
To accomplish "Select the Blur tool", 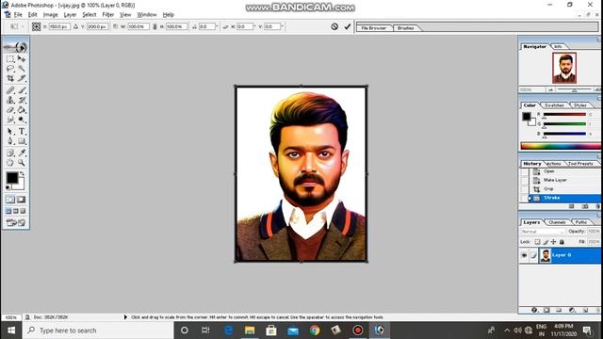I will (x=10, y=120).
